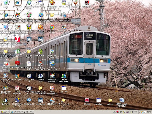Select the mail folder envelope desktop icon
The width and height of the screenshot is (152, 114).
tap(6, 39)
